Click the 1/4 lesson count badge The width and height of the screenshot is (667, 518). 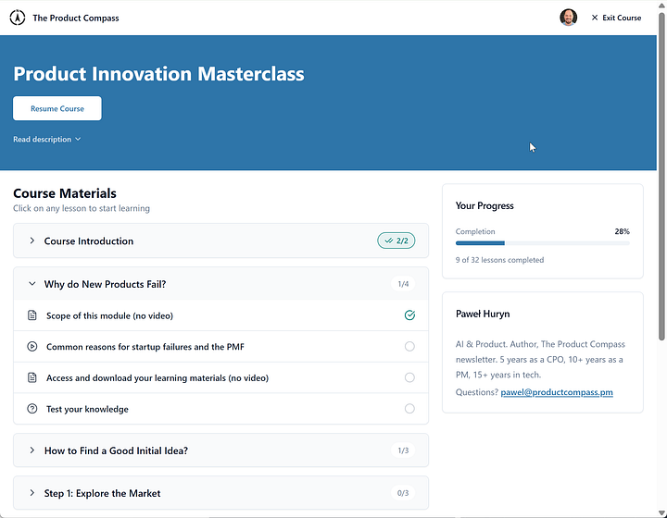403,284
